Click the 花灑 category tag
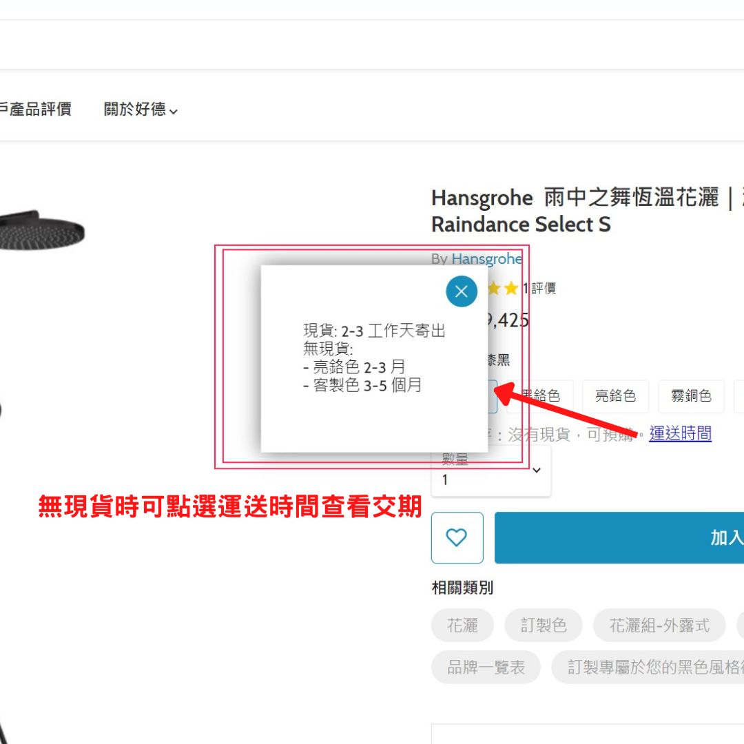The image size is (744, 744). tap(462, 625)
